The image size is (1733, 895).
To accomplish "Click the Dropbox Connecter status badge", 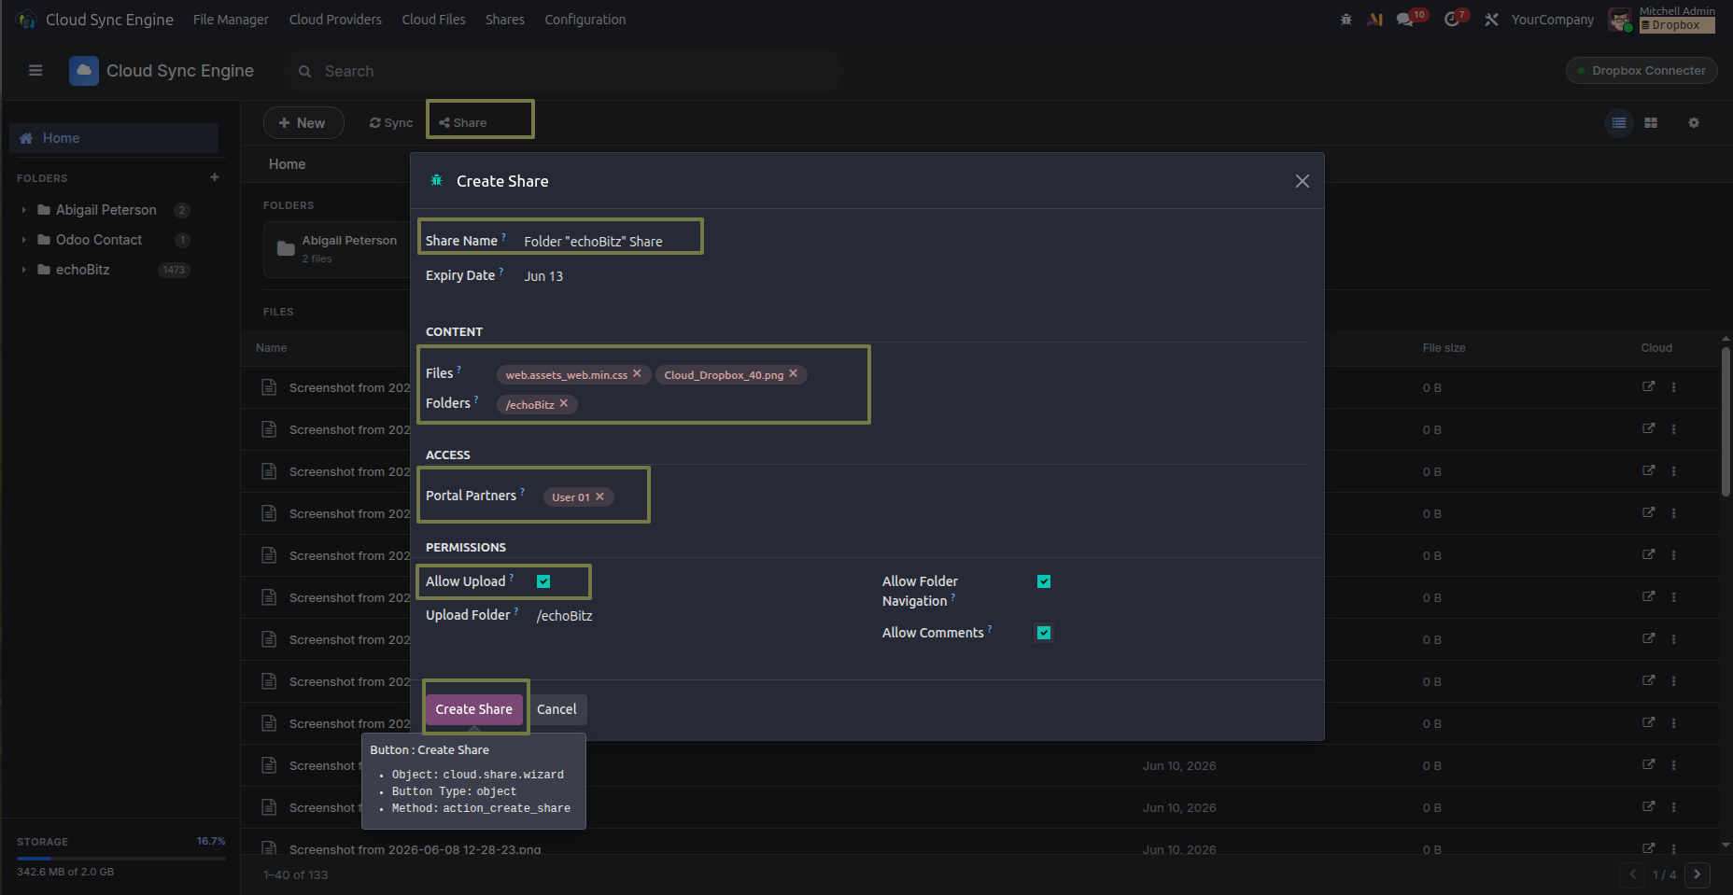I will (x=1641, y=70).
